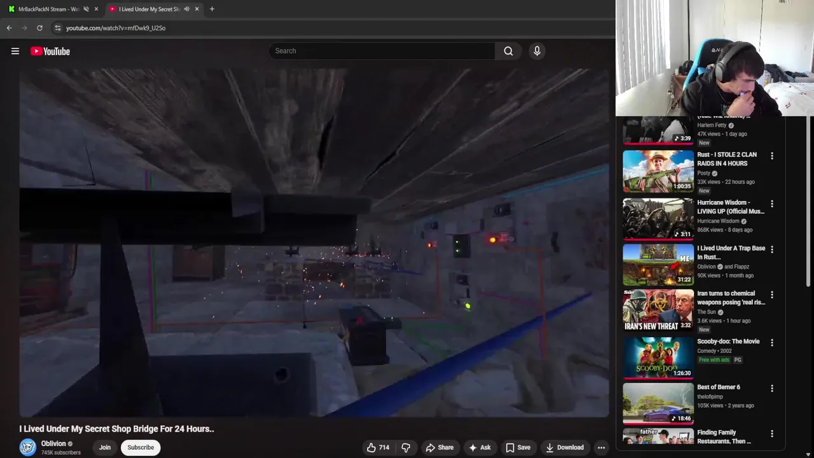Click title Rust - I STOLE 2 CLAN RAIDS
The height and width of the screenshot is (458, 814).
(x=727, y=159)
